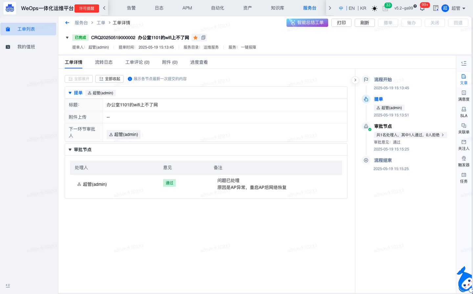Toggle the light/dark theme sun icon
The width and height of the screenshot is (473, 294).
(x=374, y=9)
